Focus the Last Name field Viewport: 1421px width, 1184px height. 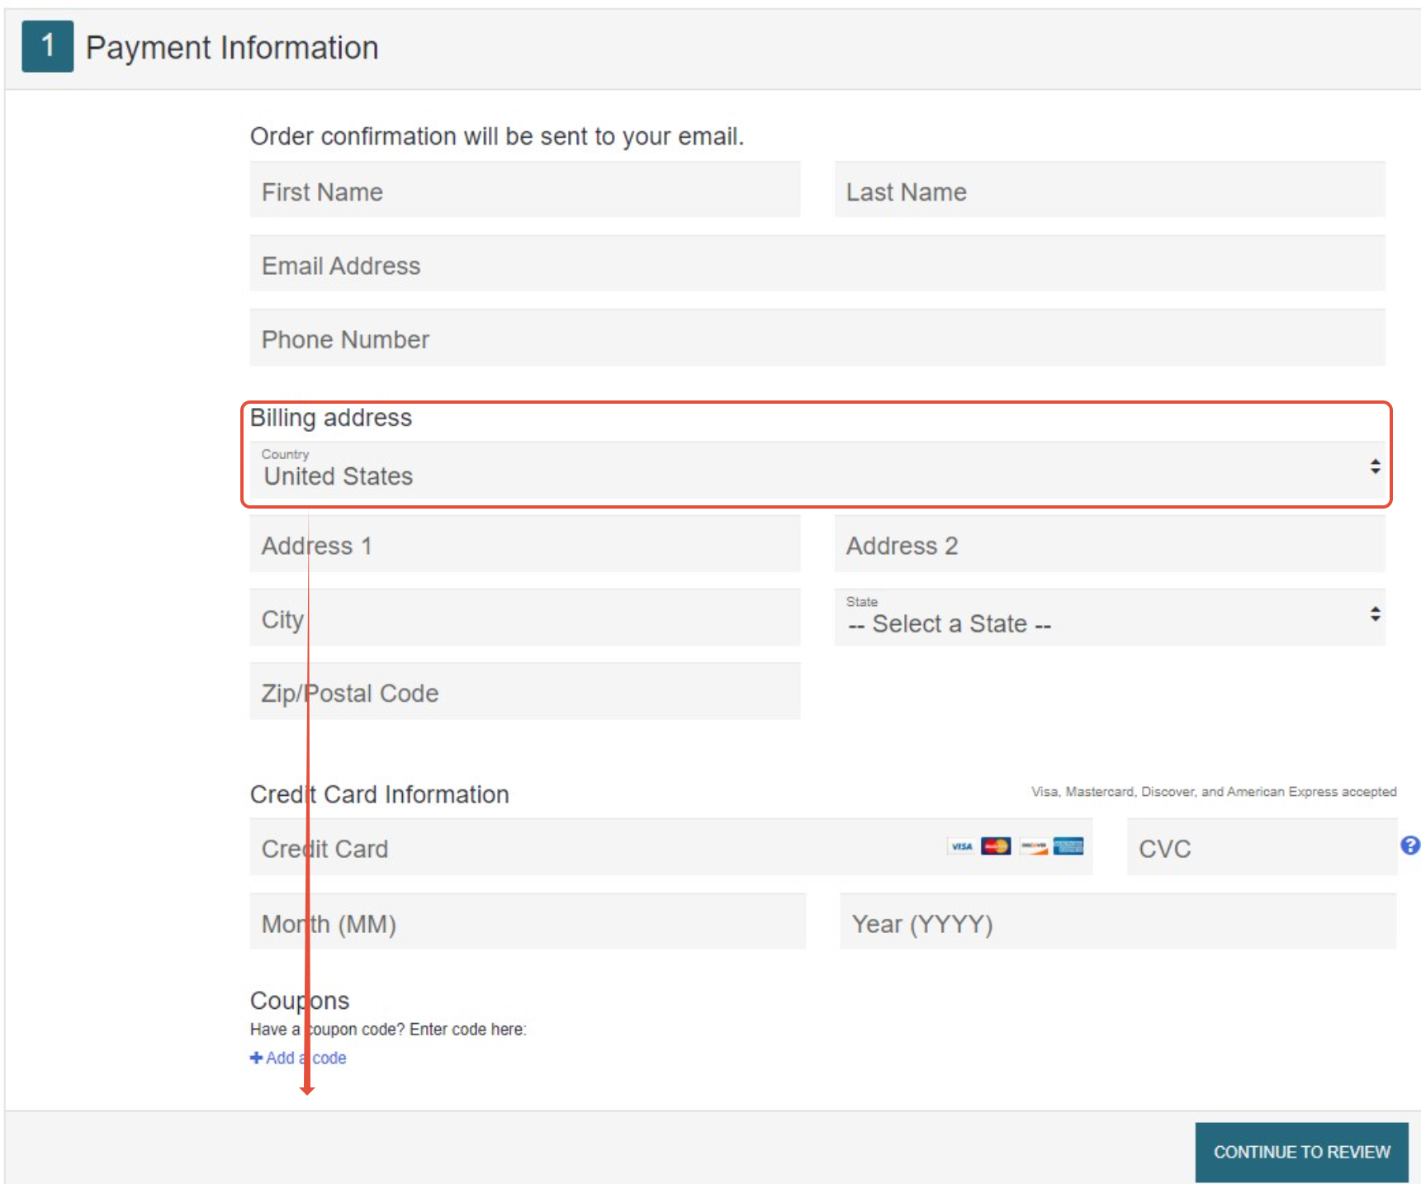click(x=1109, y=190)
